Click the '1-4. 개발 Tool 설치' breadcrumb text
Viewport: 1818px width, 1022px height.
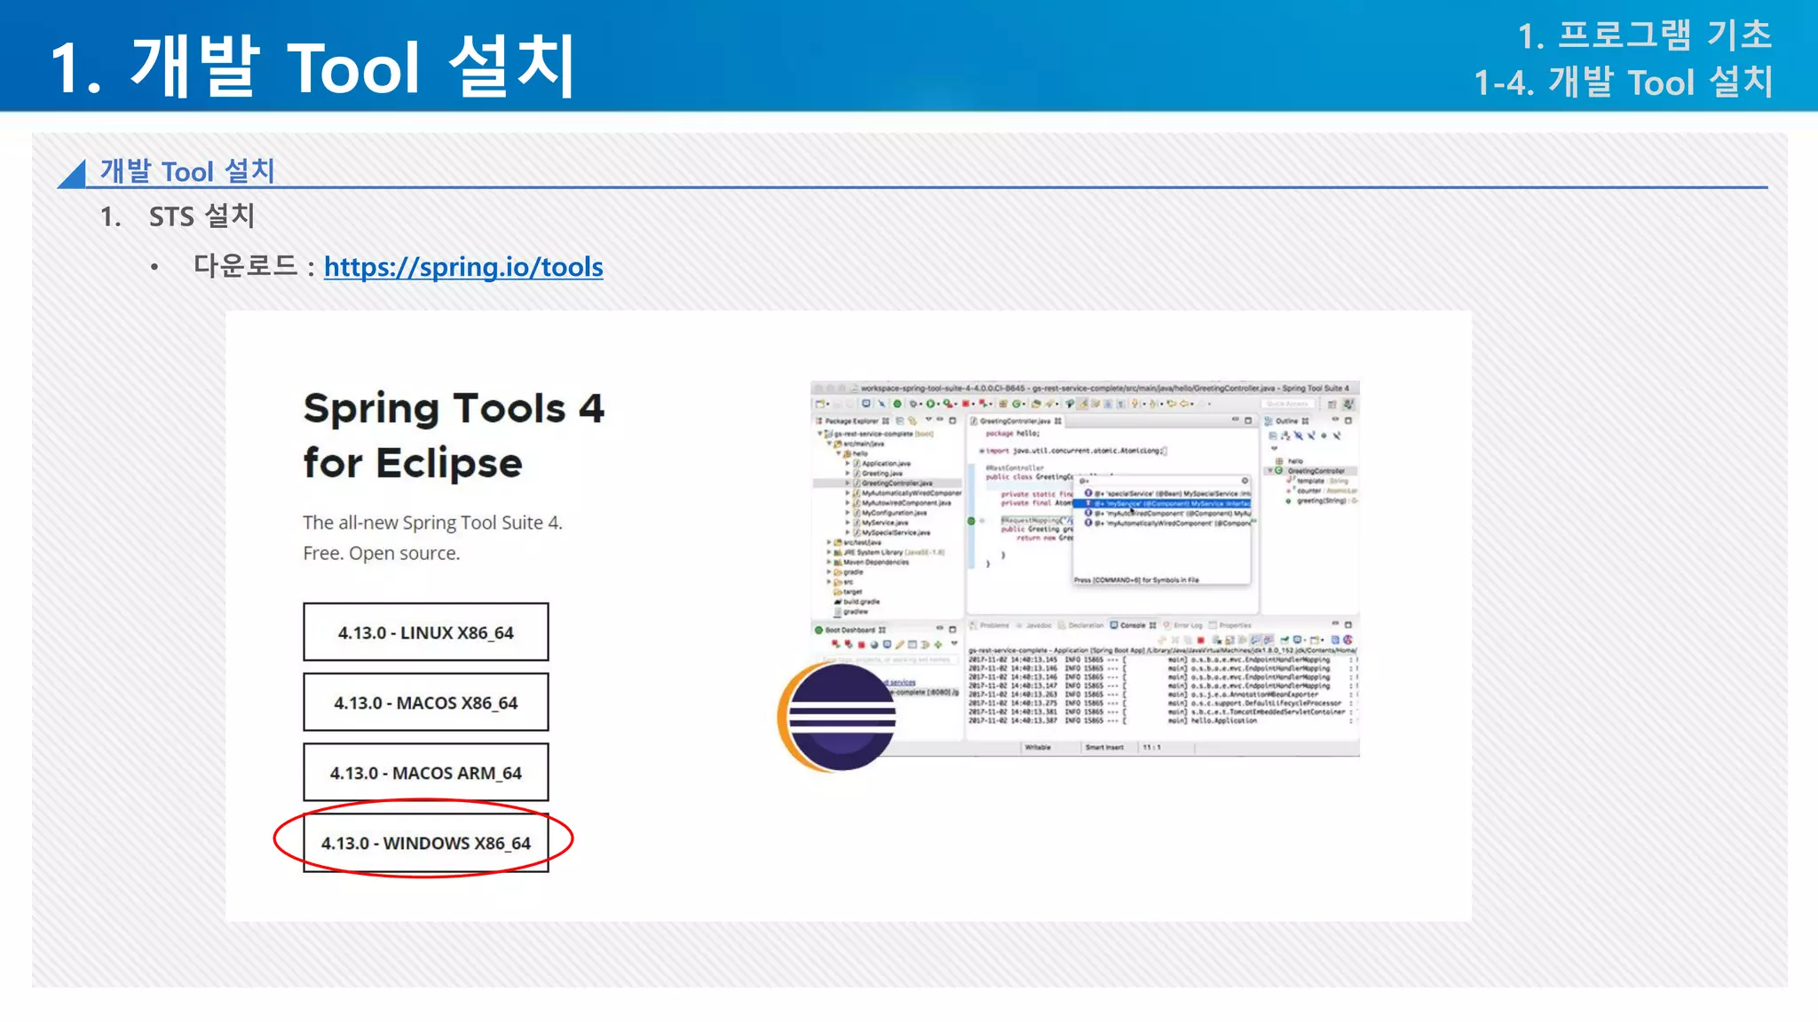coord(1624,82)
